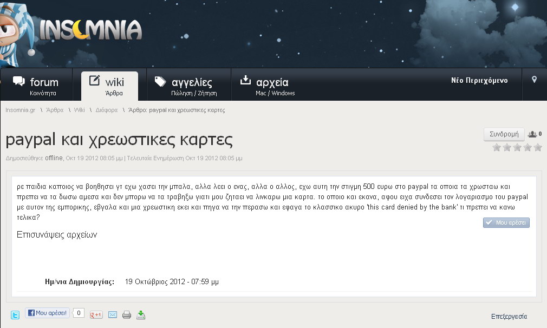
Task: Open the αρχεία Mac / Windows tab
Action: (x=267, y=86)
